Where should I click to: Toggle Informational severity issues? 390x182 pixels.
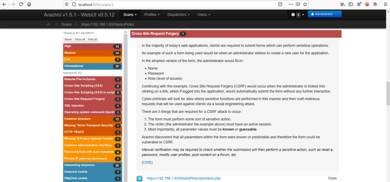point(93,66)
